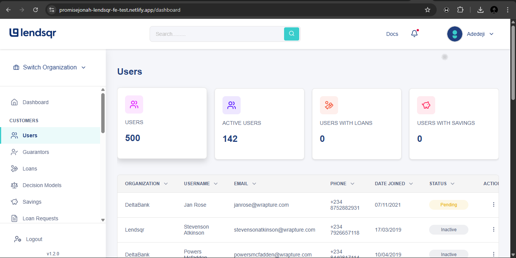Click the browser Reload button
The image size is (516, 258).
(36, 10)
